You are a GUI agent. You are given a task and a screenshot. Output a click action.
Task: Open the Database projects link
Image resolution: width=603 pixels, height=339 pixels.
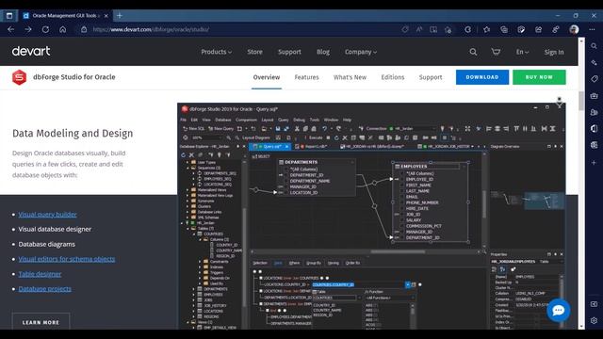point(44,289)
